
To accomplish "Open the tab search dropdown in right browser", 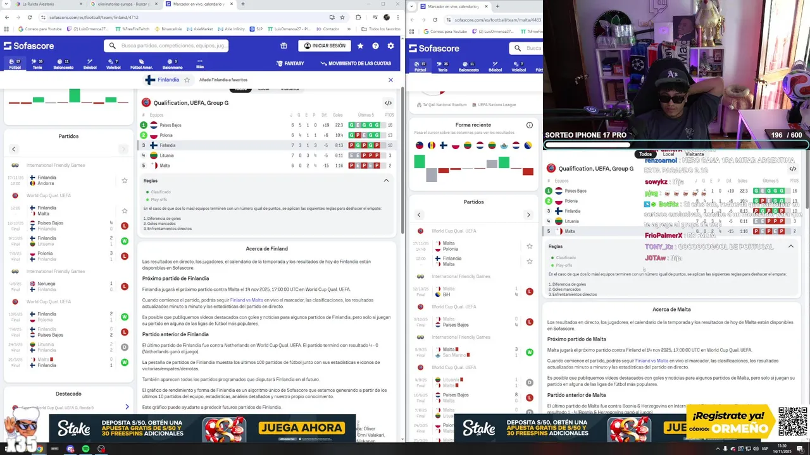I will [412, 6].
